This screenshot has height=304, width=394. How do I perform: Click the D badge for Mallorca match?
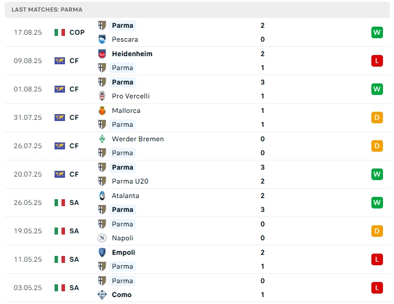pos(377,118)
